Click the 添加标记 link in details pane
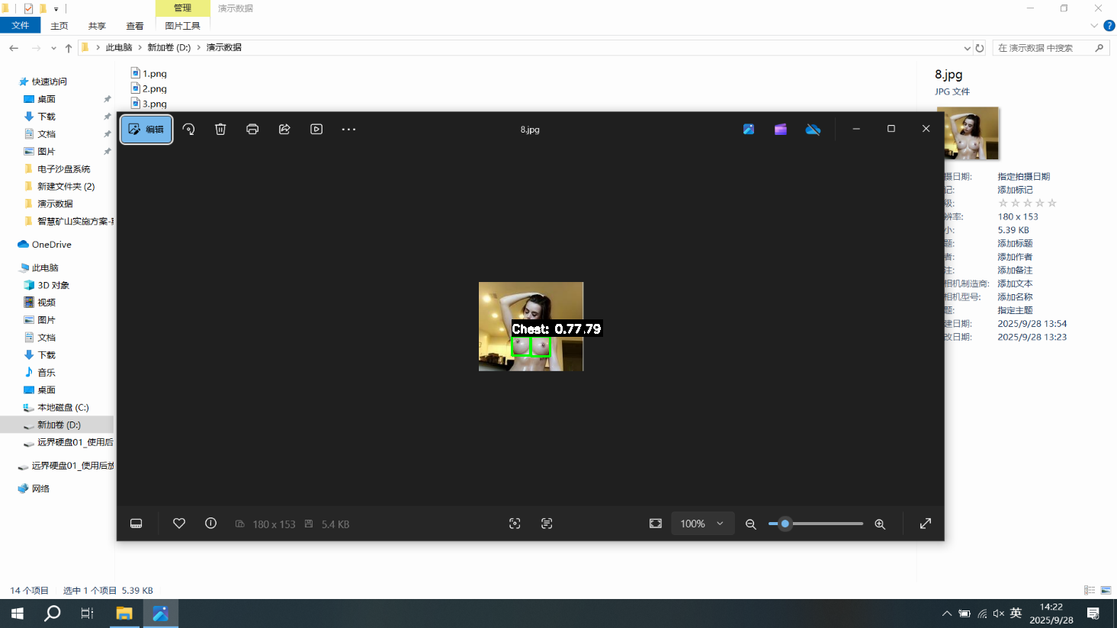 pyautogui.click(x=1015, y=190)
